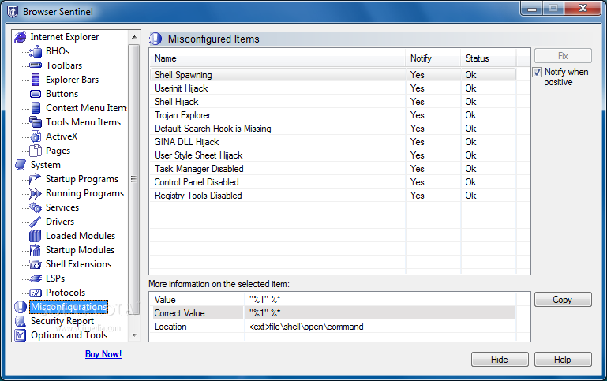Click the Services gears icon

[x=36, y=207]
